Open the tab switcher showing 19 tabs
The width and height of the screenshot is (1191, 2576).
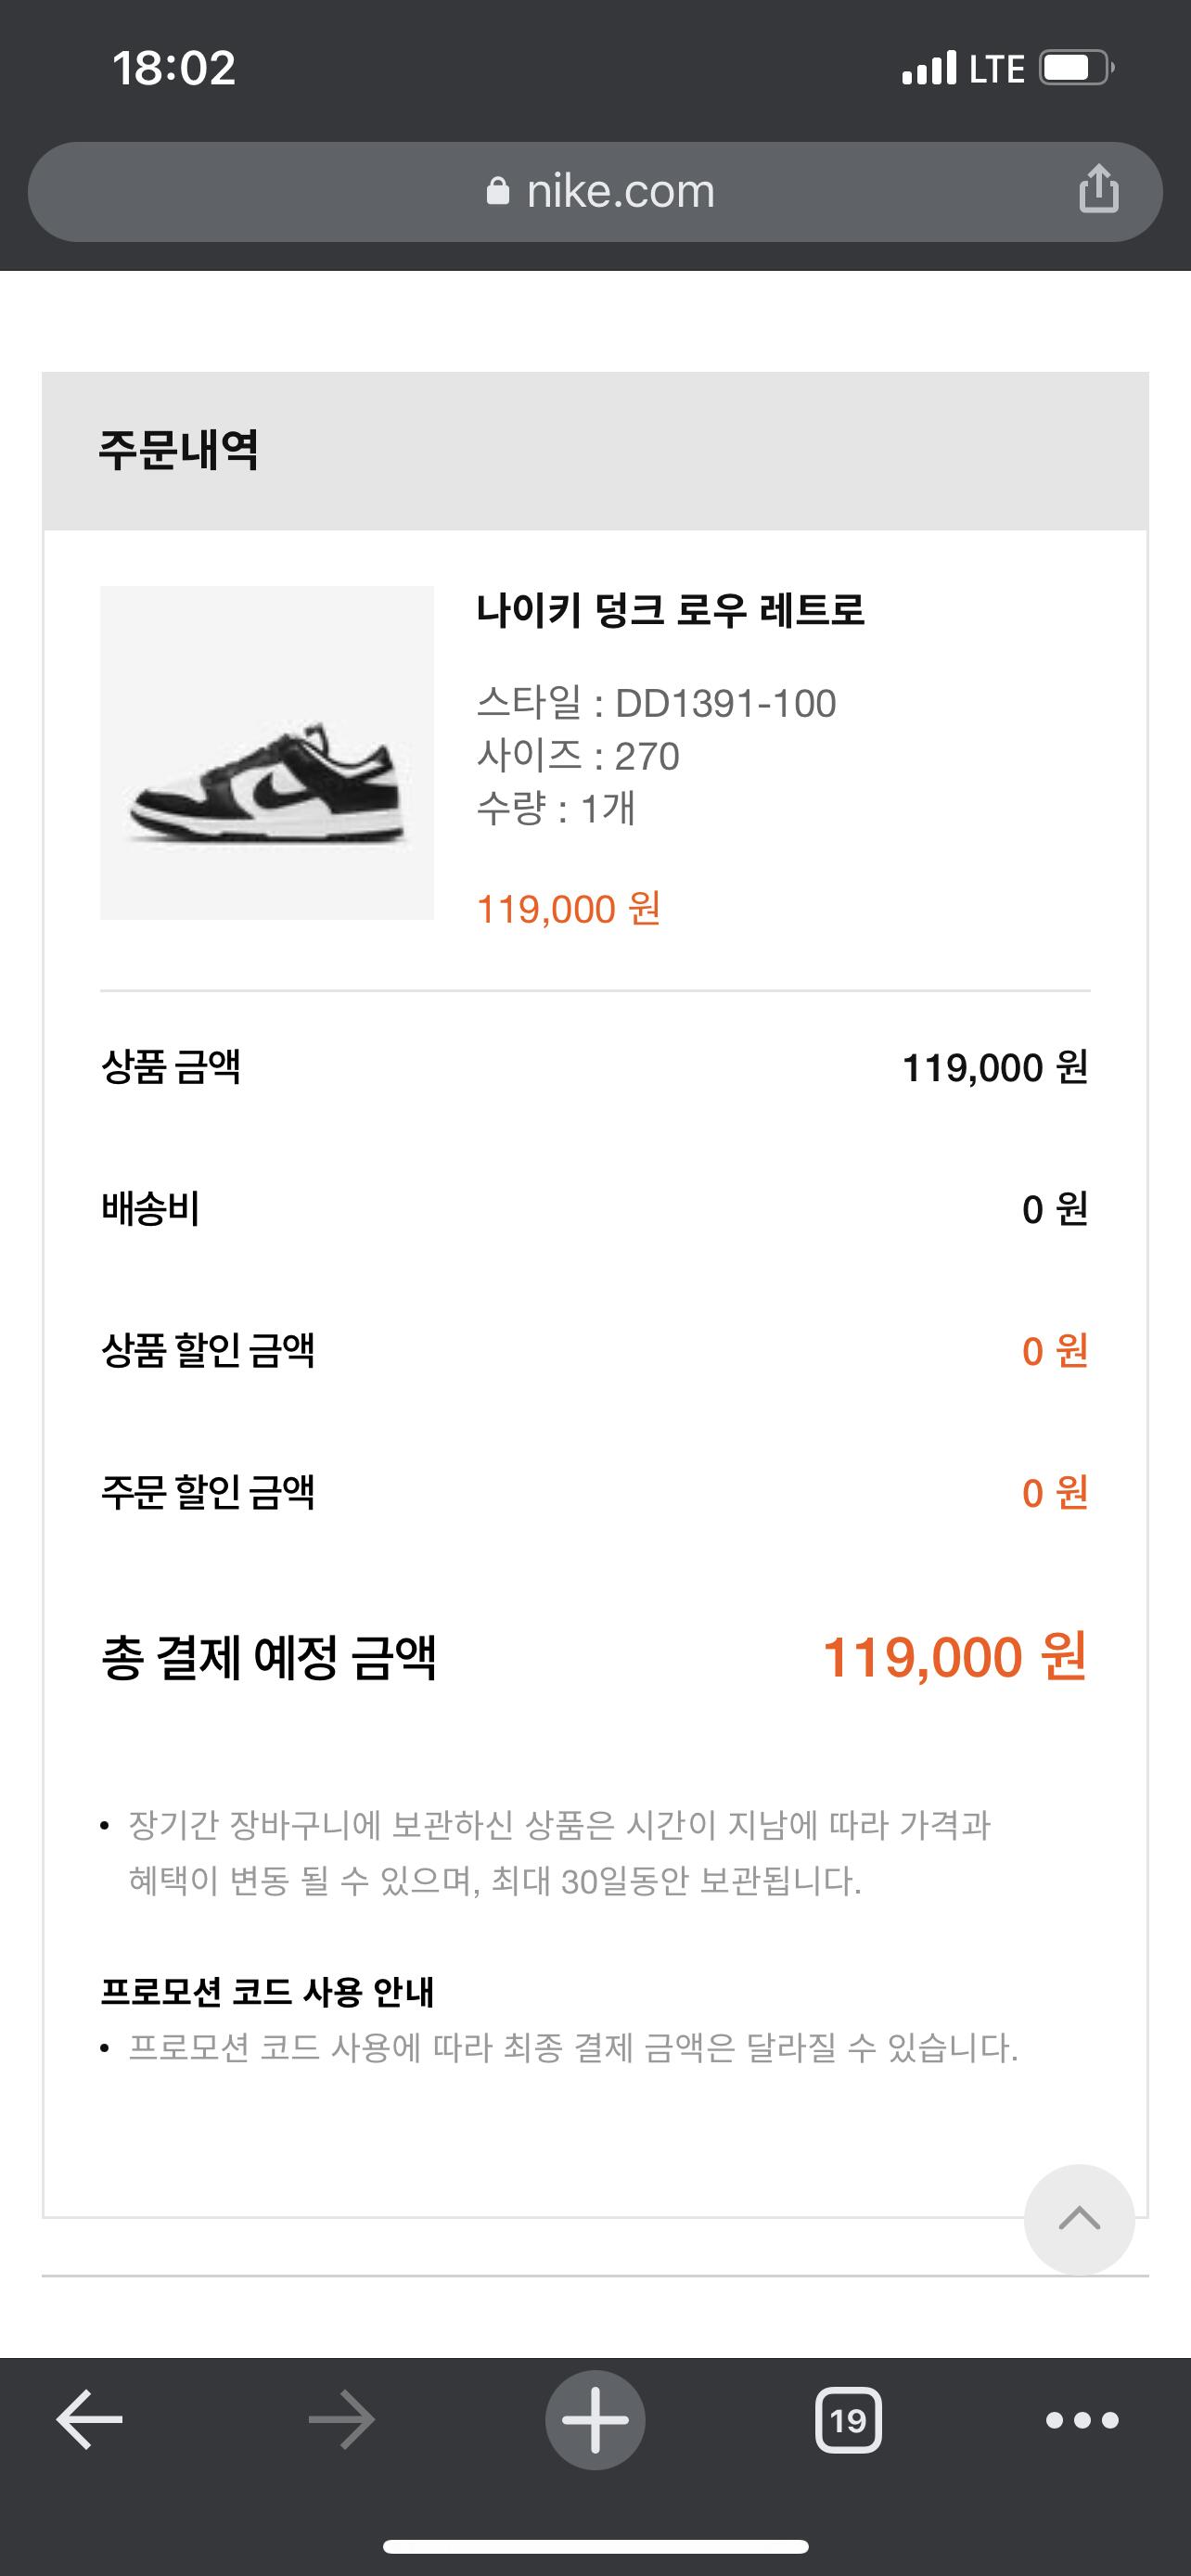click(x=848, y=2420)
